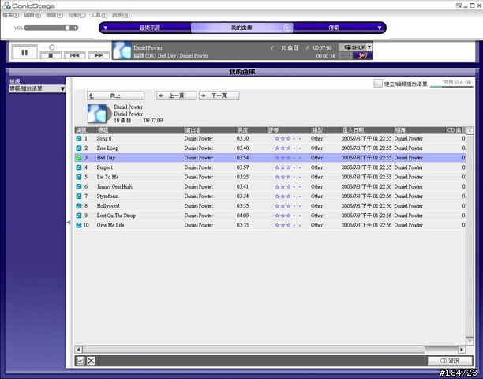Collapse the left panel with the arrow

point(69,222)
